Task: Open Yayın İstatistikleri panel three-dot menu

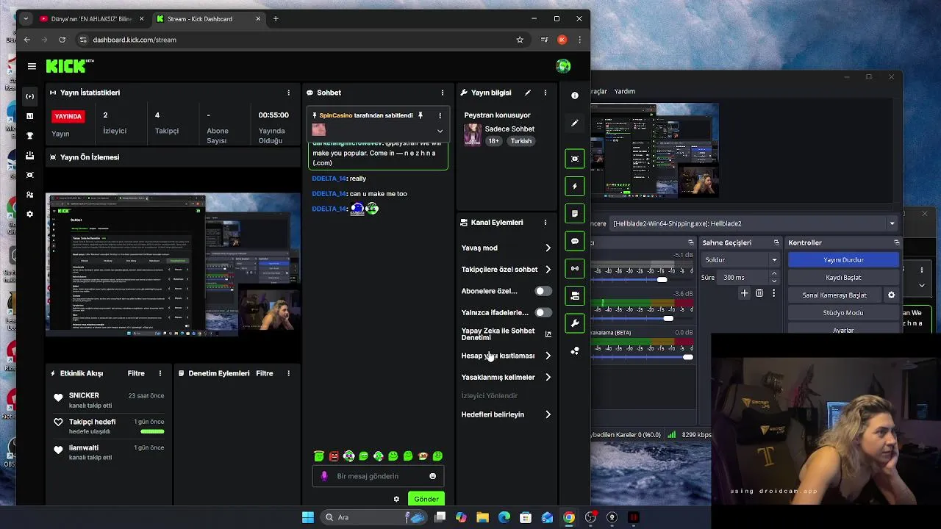Action: [x=288, y=93]
